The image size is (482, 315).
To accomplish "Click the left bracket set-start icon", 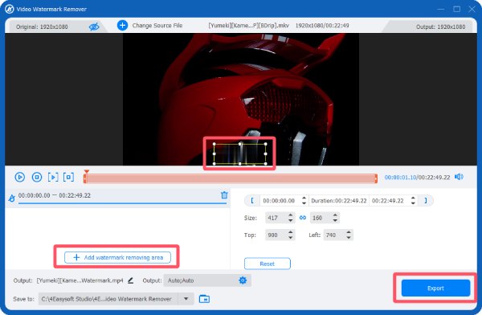I will pyautogui.click(x=252, y=201).
